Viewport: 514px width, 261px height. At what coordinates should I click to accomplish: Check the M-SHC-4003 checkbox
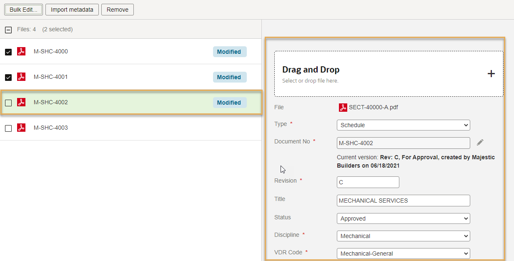click(8, 128)
